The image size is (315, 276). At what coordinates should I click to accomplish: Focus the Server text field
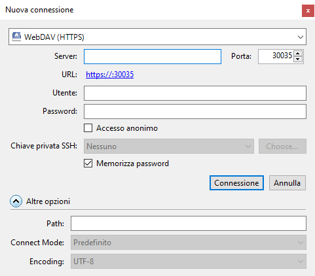[x=153, y=56]
